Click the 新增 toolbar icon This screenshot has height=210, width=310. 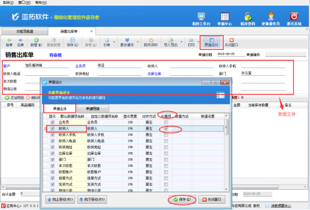(36, 40)
